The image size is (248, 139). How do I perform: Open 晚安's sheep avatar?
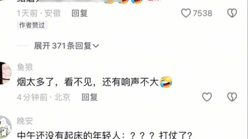[6, 127]
